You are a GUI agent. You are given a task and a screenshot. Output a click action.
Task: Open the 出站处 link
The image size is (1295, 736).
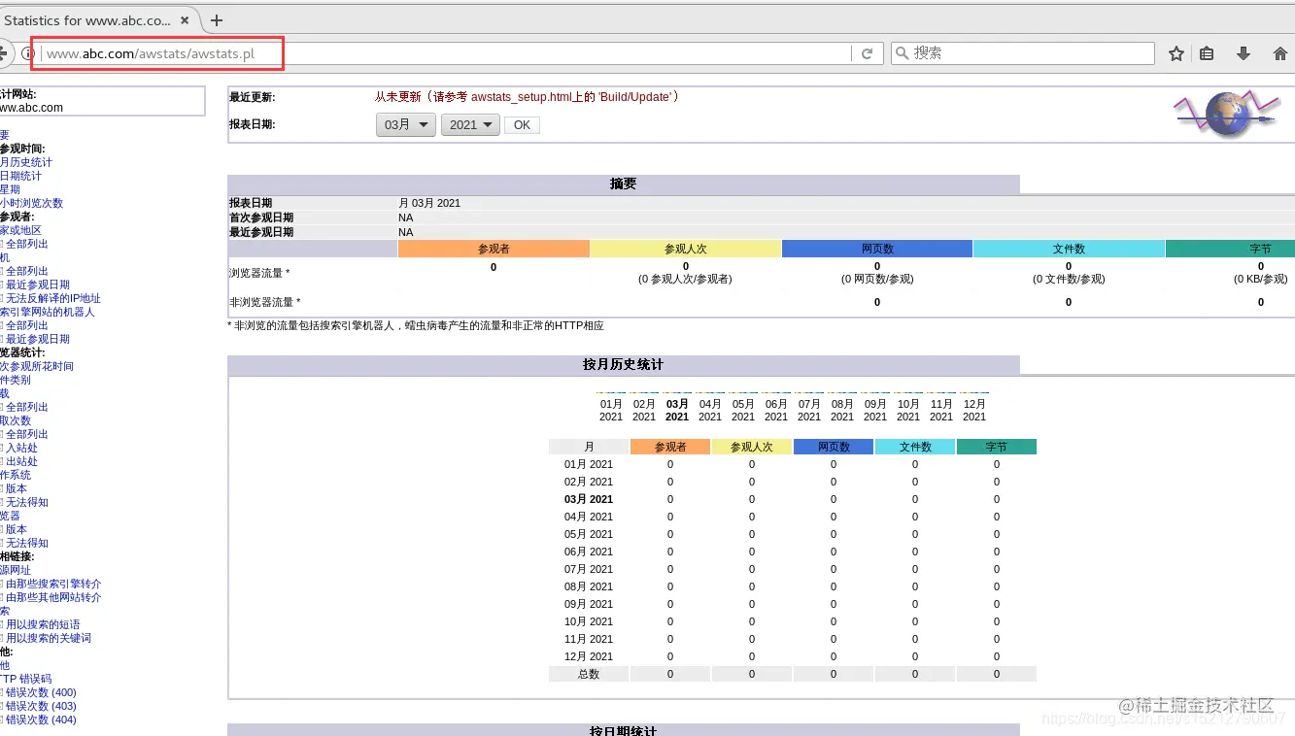[21, 461]
